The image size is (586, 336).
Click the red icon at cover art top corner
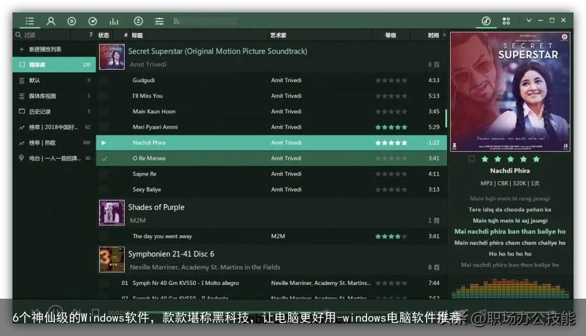[x=564, y=37]
